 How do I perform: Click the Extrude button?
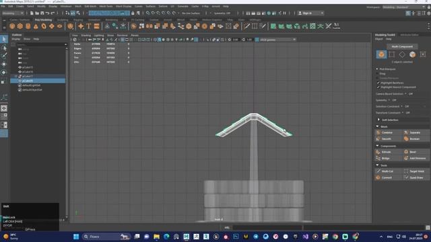click(x=388, y=152)
